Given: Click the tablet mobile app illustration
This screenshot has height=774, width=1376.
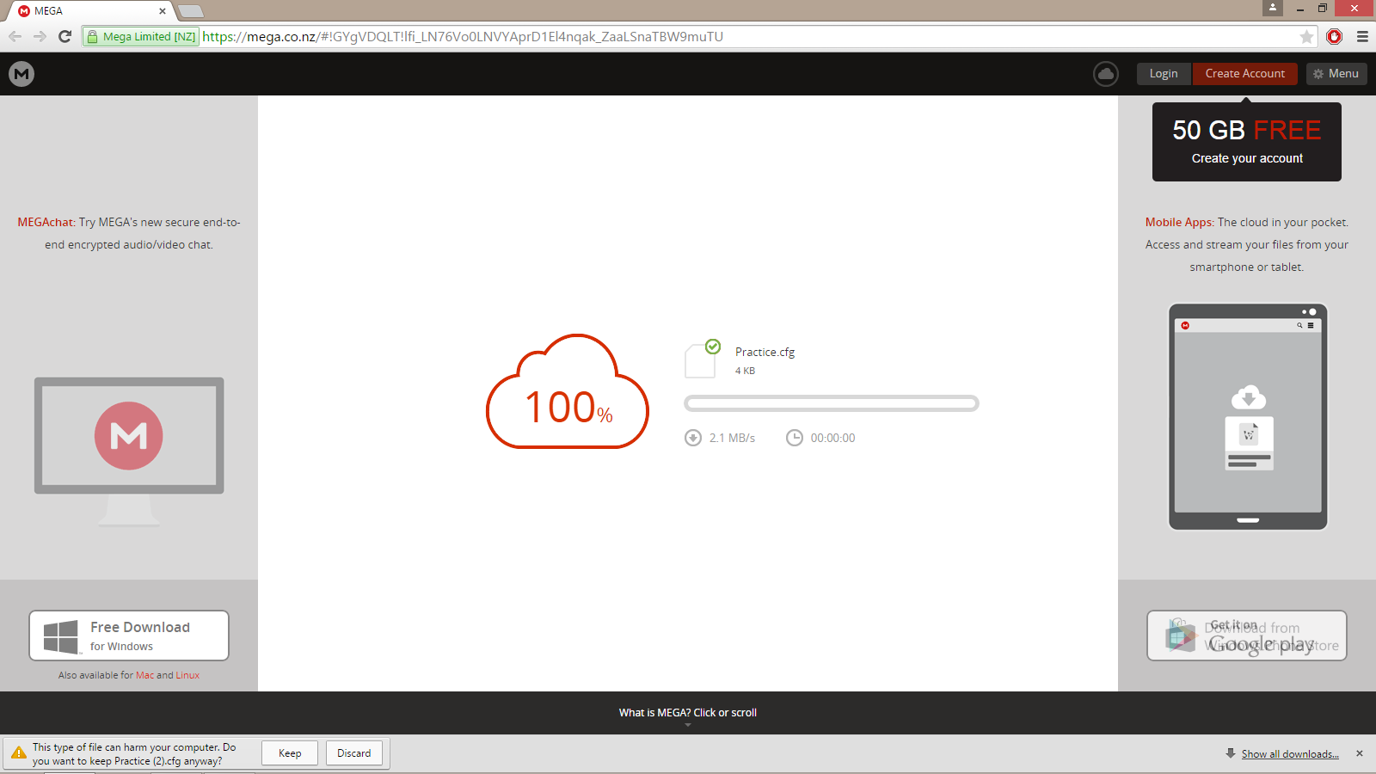Looking at the screenshot, I should pos(1248,416).
